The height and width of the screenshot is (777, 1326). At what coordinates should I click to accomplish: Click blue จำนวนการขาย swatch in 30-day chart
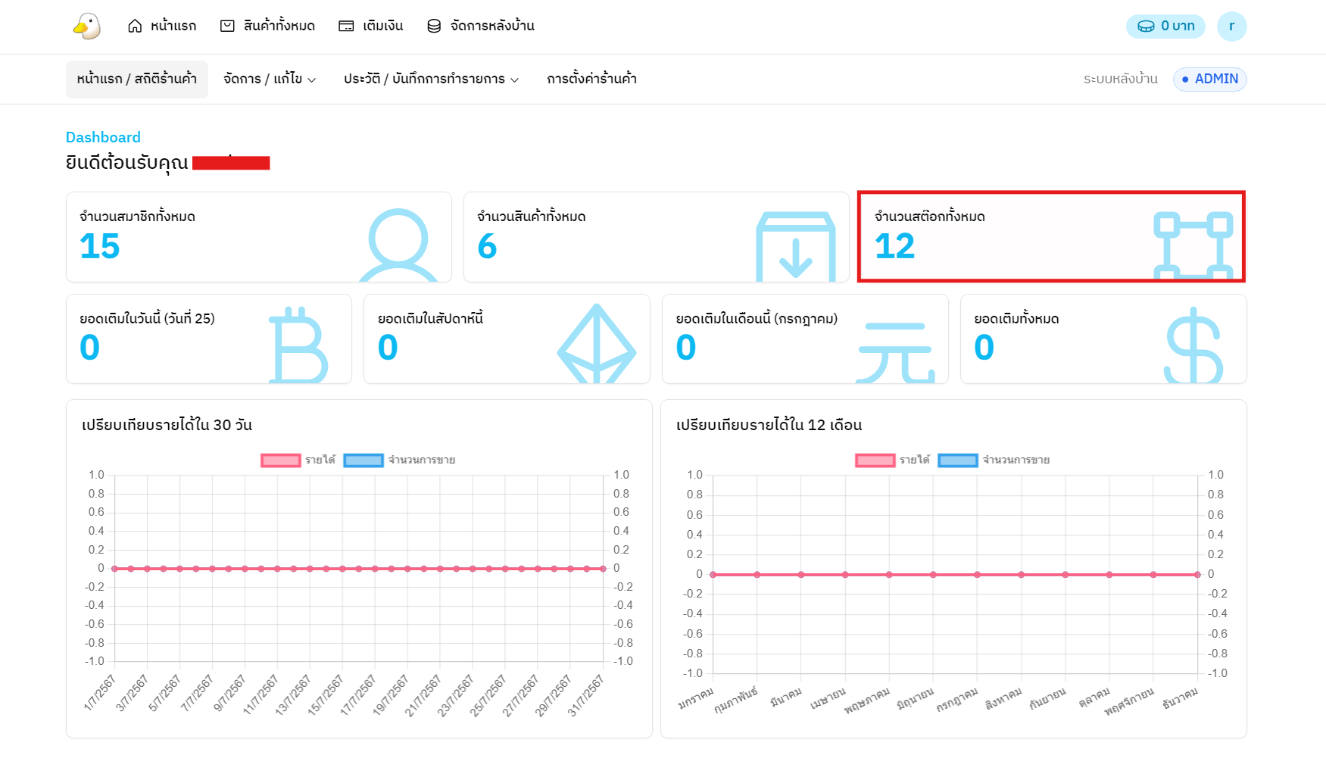coord(363,460)
